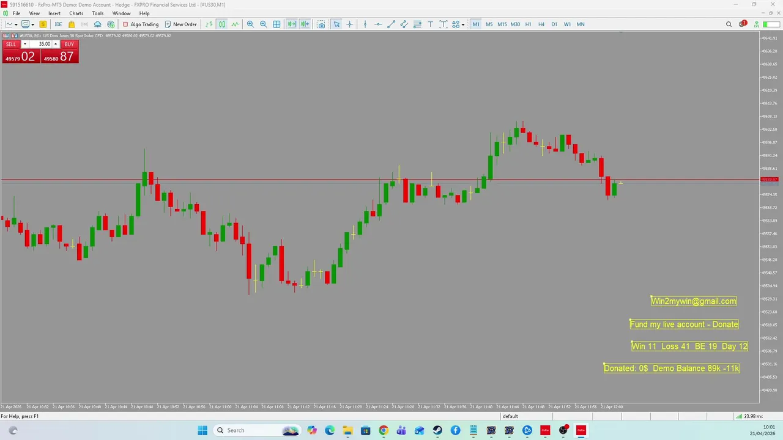Expand new chart dropdown arrow
This screenshot has height=440, width=783.
(x=17, y=24)
